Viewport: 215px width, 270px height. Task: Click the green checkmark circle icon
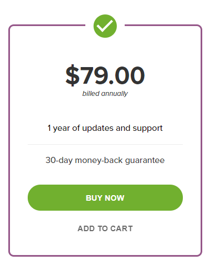pyautogui.click(x=105, y=26)
